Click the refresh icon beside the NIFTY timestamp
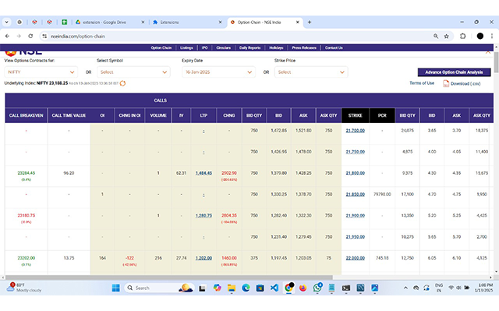The width and height of the screenshot is (499, 311). pyautogui.click(x=122, y=83)
